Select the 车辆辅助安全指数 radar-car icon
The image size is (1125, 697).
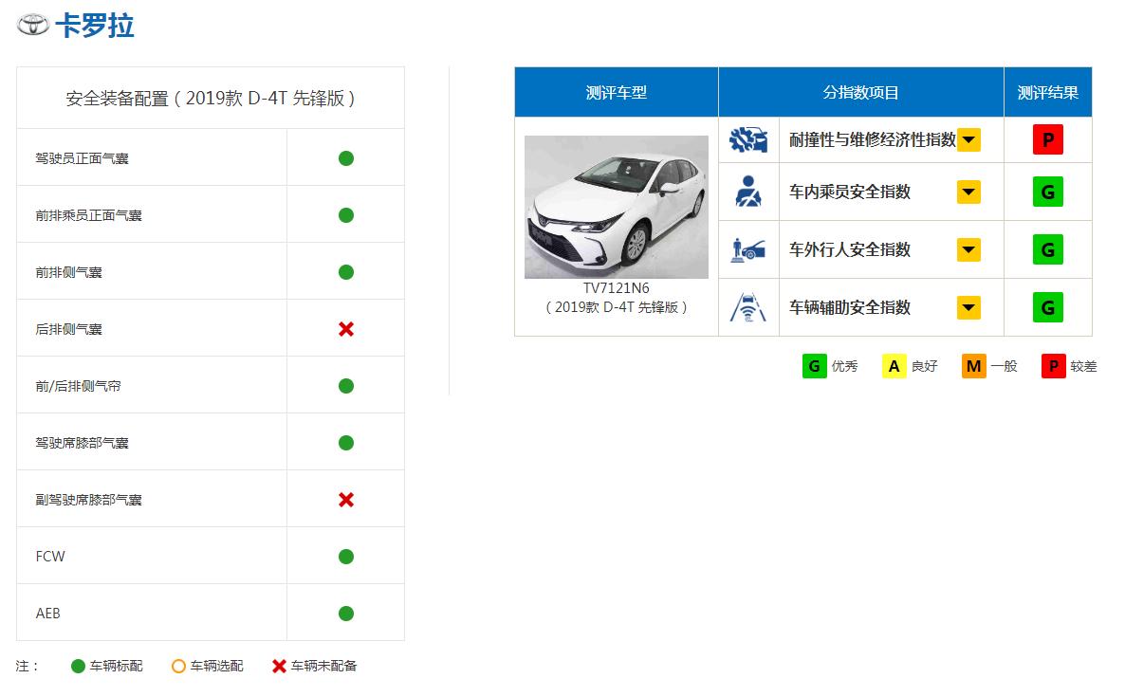pos(748,306)
